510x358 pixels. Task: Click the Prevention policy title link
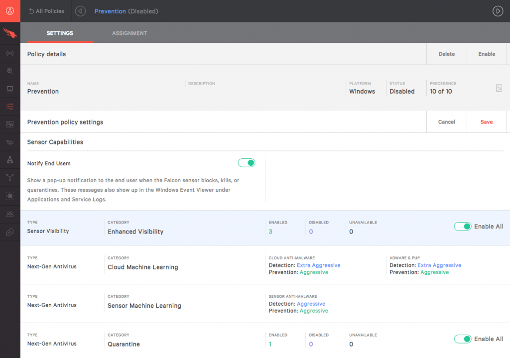[x=110, y=11]
